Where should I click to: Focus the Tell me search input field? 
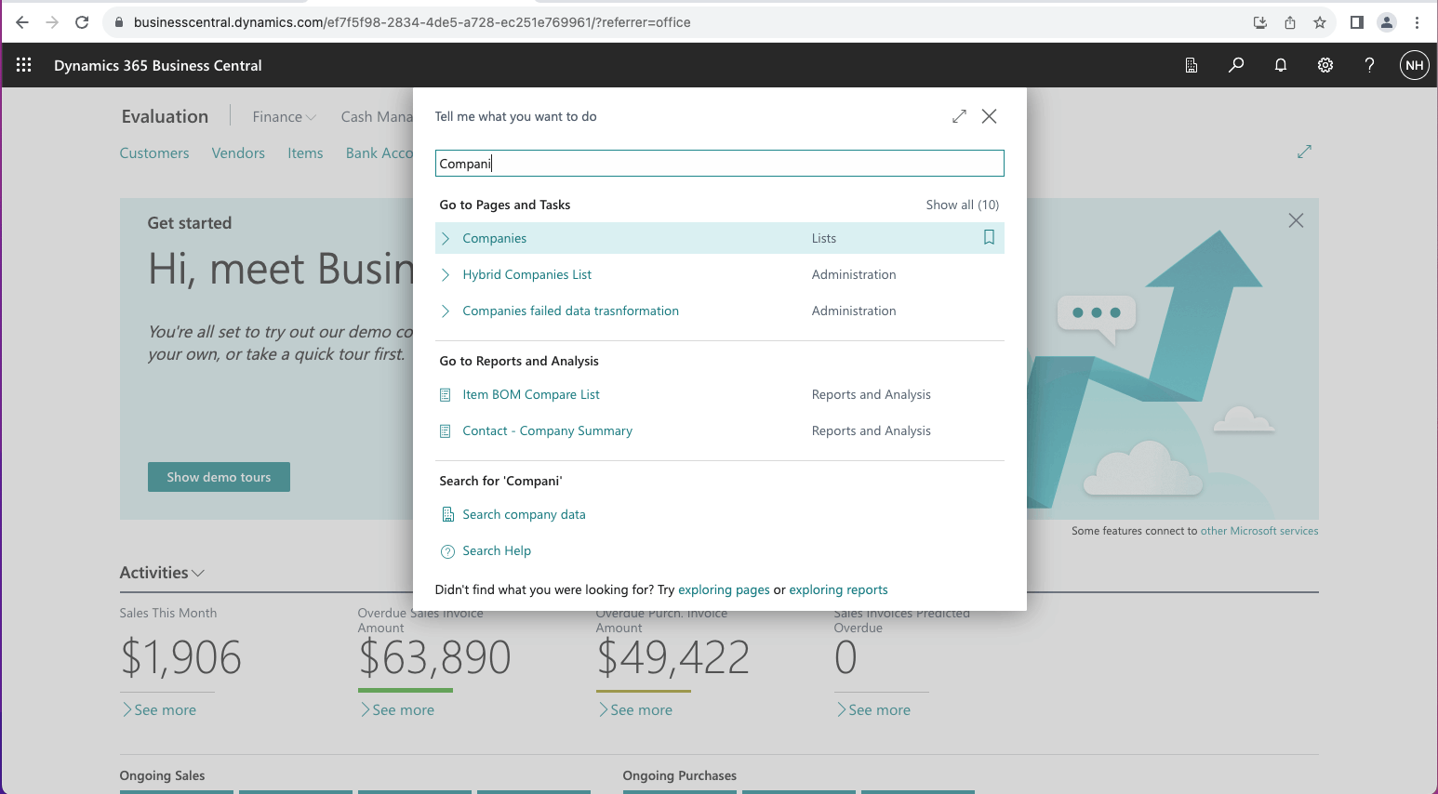[x=719, y=164]
